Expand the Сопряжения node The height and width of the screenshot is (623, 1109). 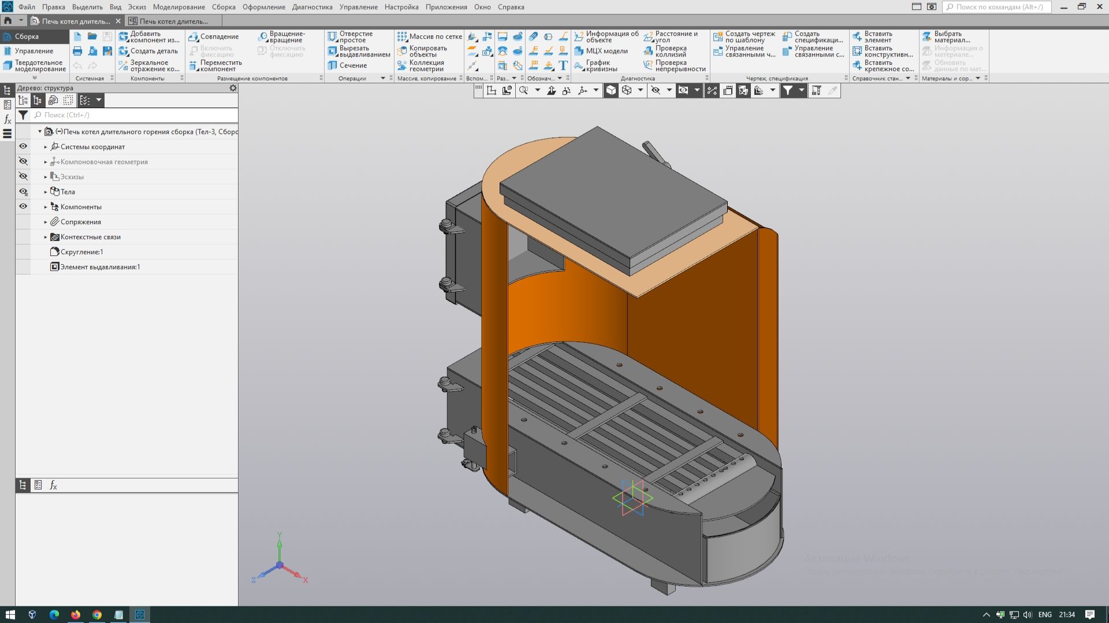click(45, 221)
